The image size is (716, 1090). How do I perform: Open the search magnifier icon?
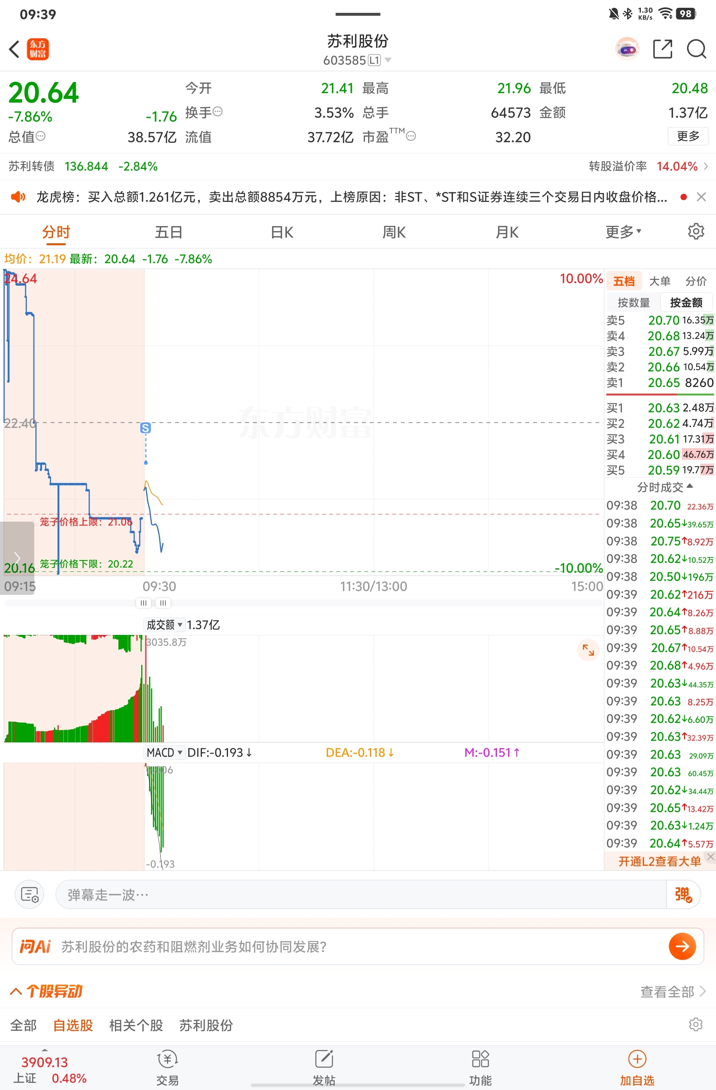point(696,49)
